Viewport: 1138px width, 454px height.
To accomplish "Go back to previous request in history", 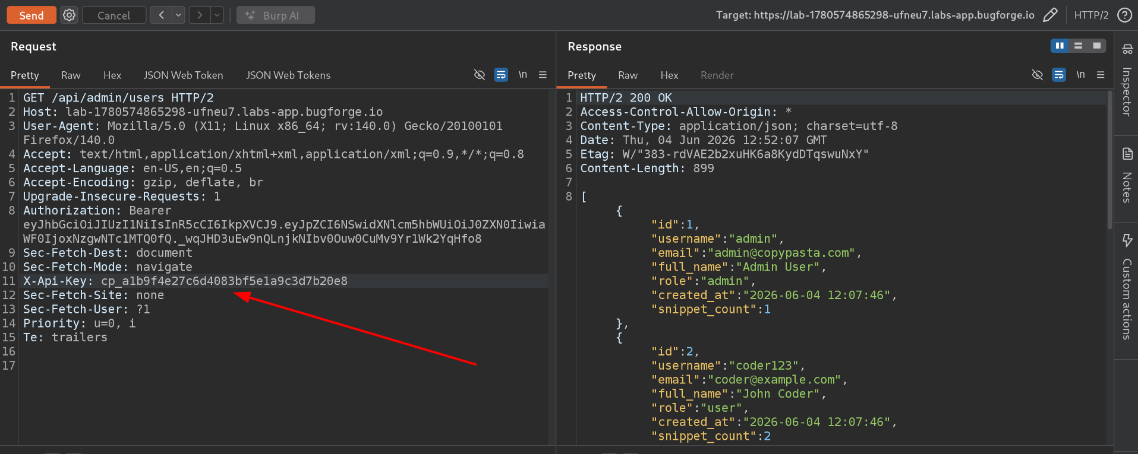I will pos(161,15).
